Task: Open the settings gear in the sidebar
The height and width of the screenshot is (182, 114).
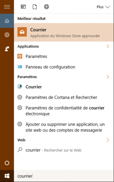Action: 7,35
